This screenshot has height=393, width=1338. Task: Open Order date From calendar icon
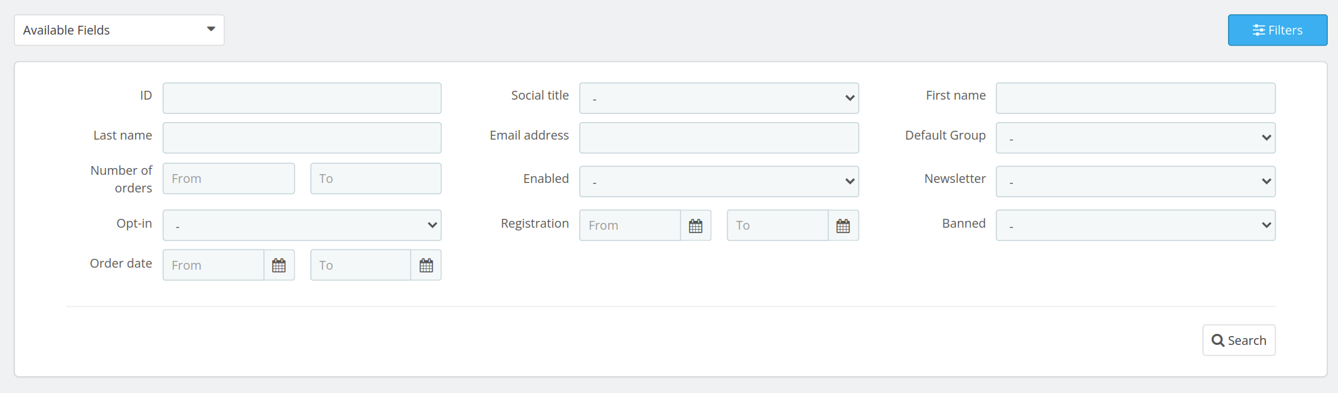click(279, 266)
